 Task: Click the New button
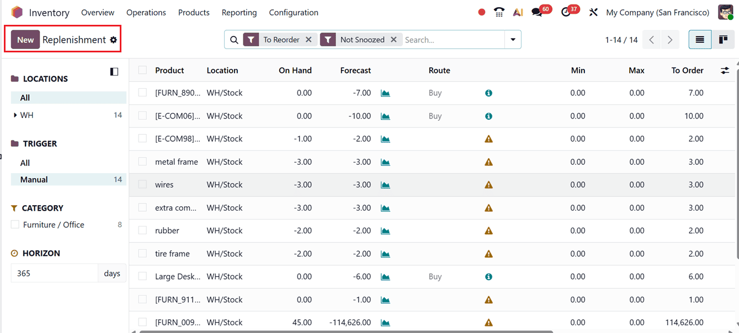(25, 40)
